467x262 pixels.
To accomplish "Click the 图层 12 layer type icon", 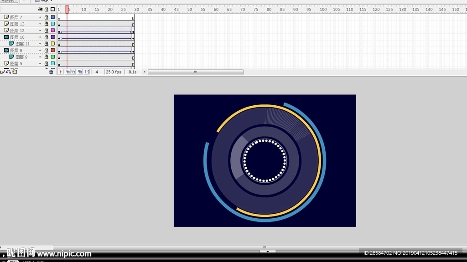I will (6, 31).
